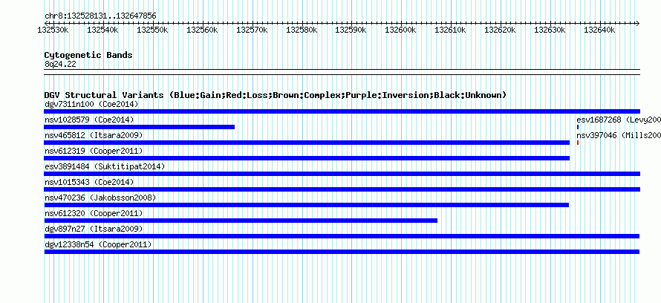Click the Cytogenetic Bands track title

pyautogui.click(x=88, y=55)
